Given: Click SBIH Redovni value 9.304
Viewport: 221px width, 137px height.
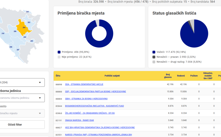Looking at the screenshot, I should click(x=184, y=99).
